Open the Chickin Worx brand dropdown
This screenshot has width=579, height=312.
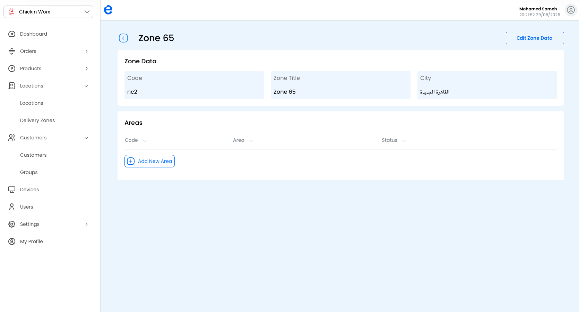[48, 12]
